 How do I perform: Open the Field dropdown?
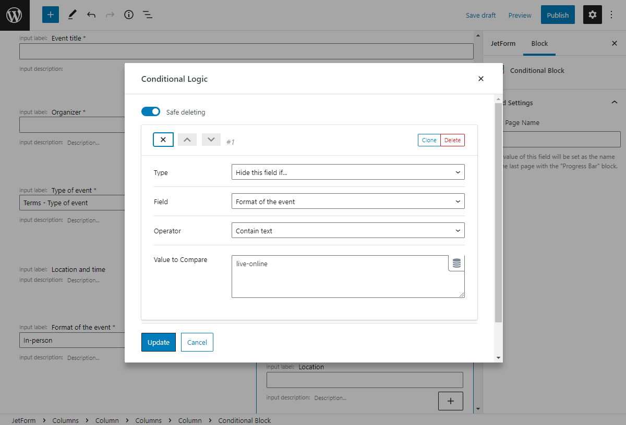pyautogui.click(x=348, y=201)
